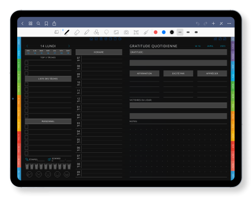Go to previous day with left chevron
Viewport: 252px width, 197px height.
27,46
